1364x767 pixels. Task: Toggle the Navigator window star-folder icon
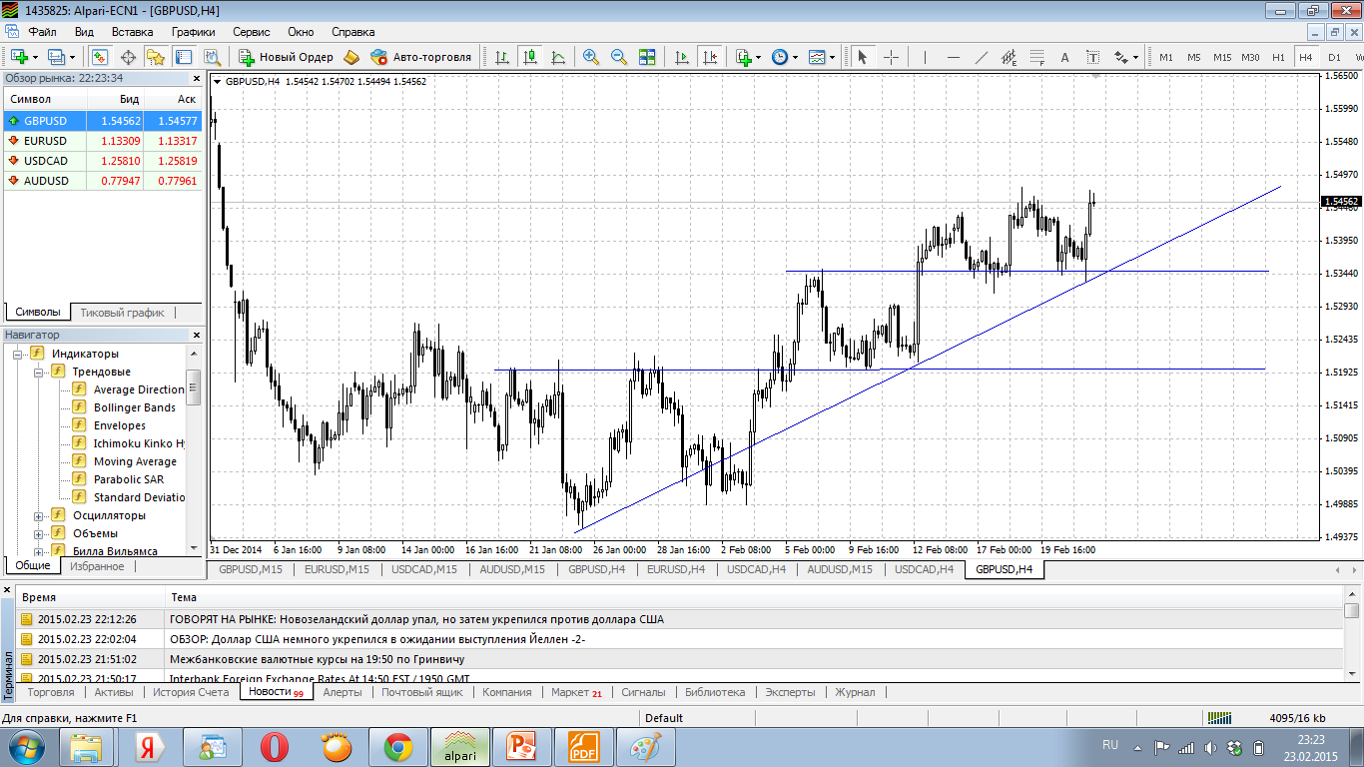pos(155,57)
